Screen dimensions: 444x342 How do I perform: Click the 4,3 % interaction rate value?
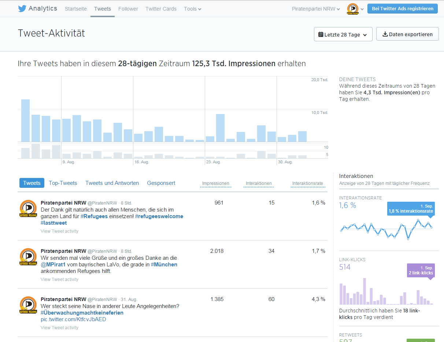[318, 299]
